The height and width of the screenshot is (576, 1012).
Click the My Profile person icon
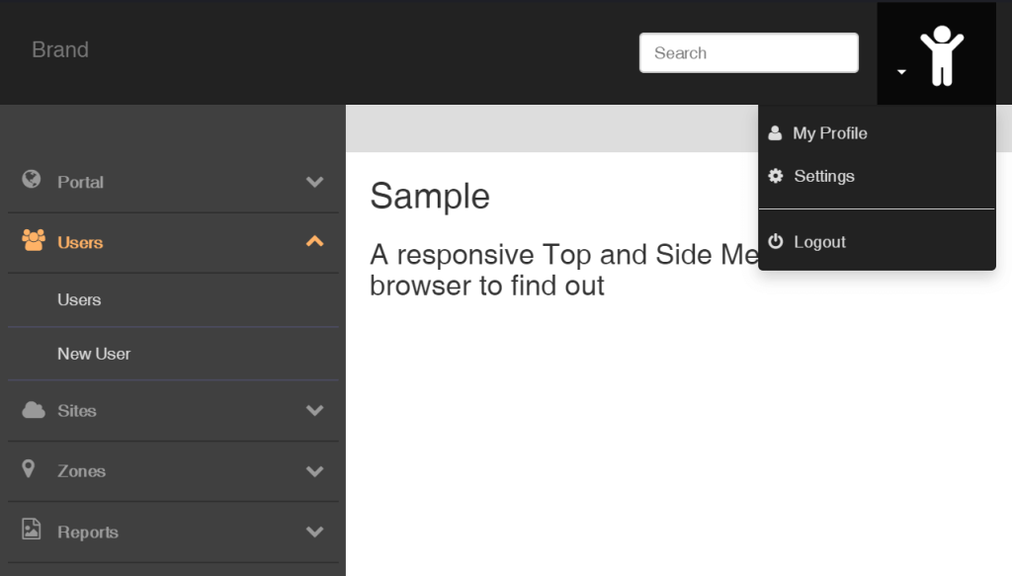click(777, 132)
